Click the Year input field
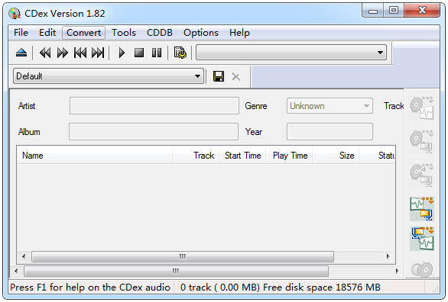 [330, 131]
